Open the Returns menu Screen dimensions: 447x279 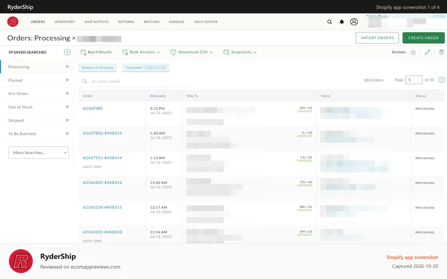click(x=126, y=22)
